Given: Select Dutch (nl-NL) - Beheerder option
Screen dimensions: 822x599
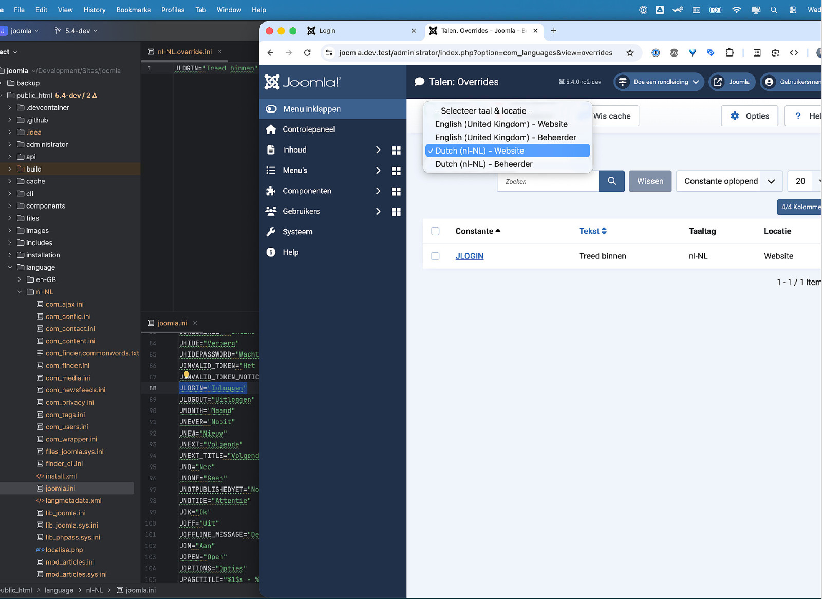Looking at the screenshot, I should pyautogui.click(x=483, y=164).
